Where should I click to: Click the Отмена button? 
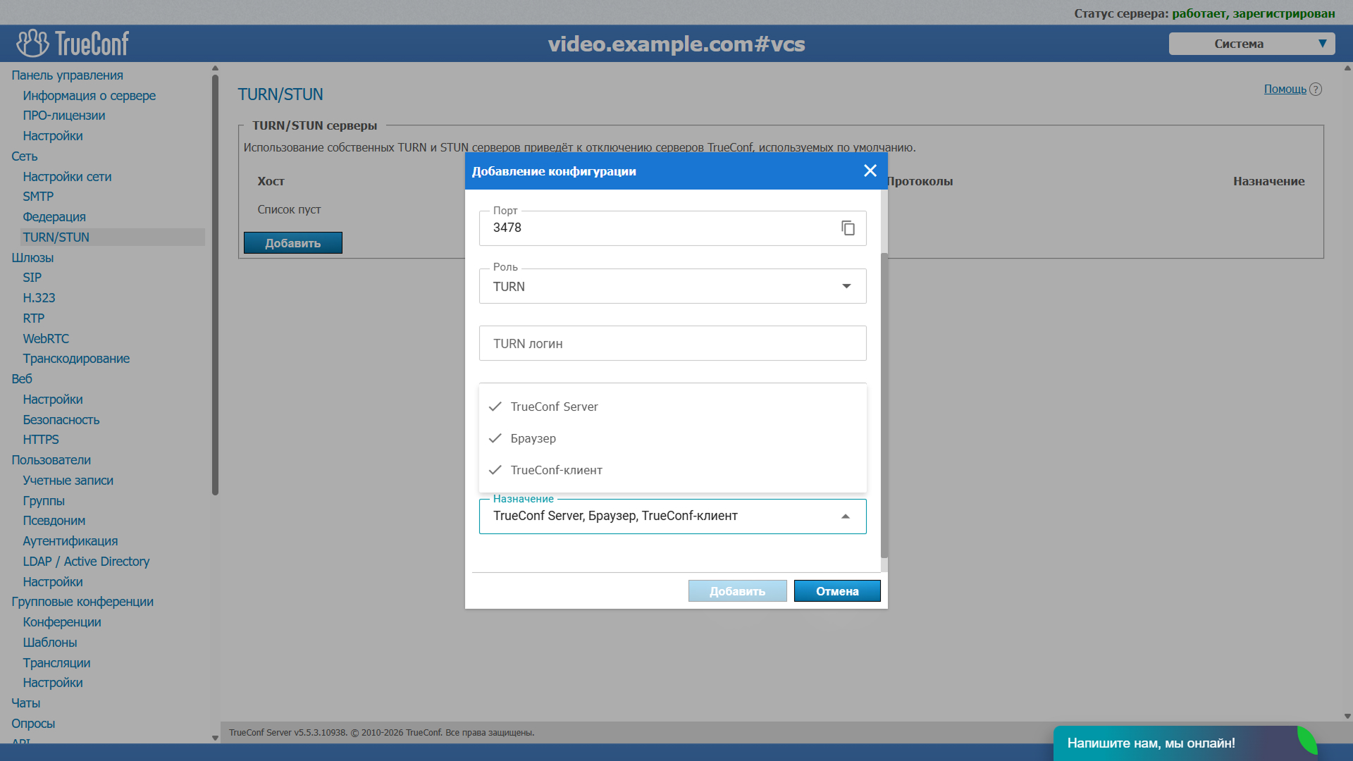[836, 591]
